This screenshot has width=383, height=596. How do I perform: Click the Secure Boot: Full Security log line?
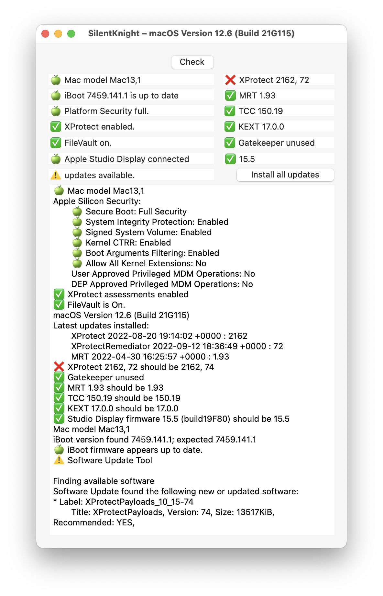[x=136, y=212]
